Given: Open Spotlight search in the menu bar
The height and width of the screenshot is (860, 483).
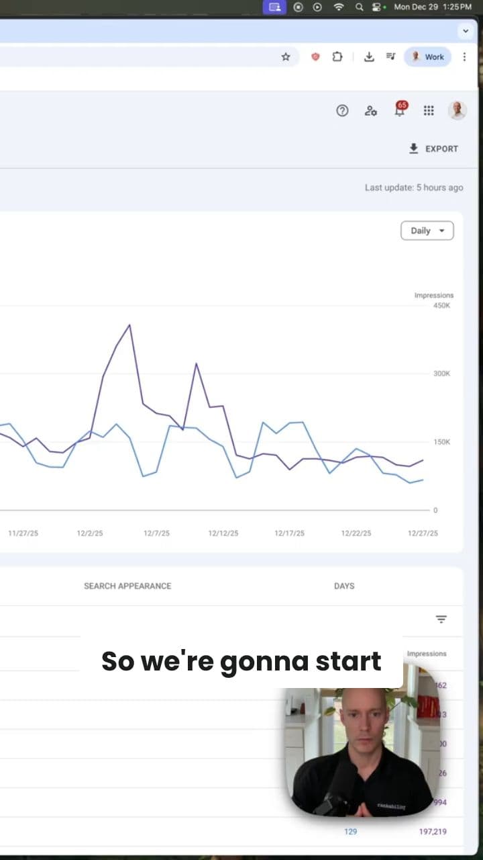Looking at the screenshot, I should click(360, 7).
